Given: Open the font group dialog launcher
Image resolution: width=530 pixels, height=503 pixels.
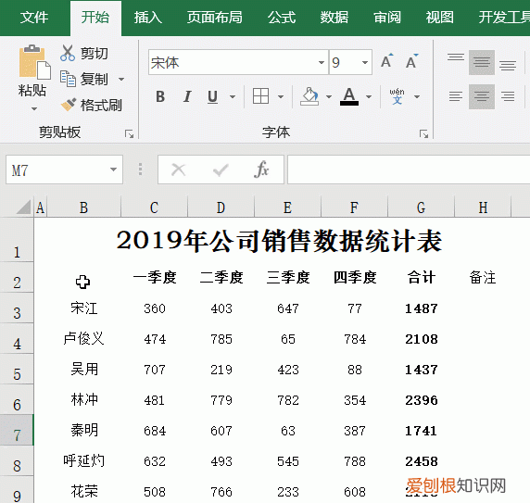Looking at the screenshot, I should coord(423,134).
